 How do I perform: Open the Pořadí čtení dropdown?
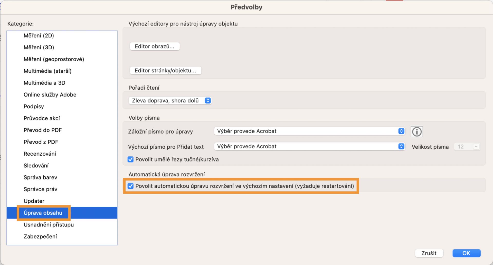170,101
